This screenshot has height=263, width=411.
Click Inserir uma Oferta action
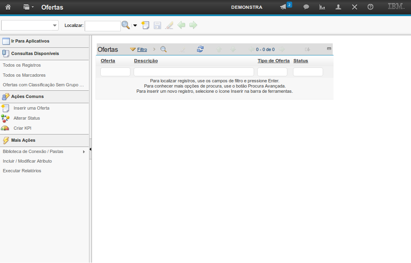click(31, 108)
